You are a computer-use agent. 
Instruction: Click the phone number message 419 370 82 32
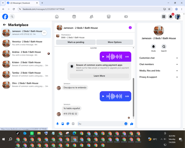(70, 114)
